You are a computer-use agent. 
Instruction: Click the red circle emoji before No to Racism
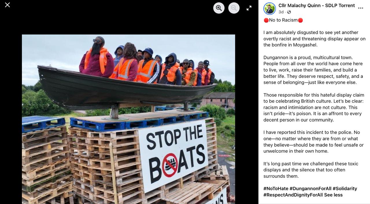coord(266,20)
